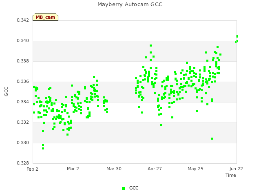Click the 0.330 y-axis label
Image resolution: width=261 pixels, height=196 pixels.
tap(23, 143)
